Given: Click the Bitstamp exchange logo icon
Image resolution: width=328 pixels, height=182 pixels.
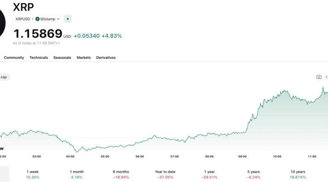Looking at the screenshot, I should point(37,19).
